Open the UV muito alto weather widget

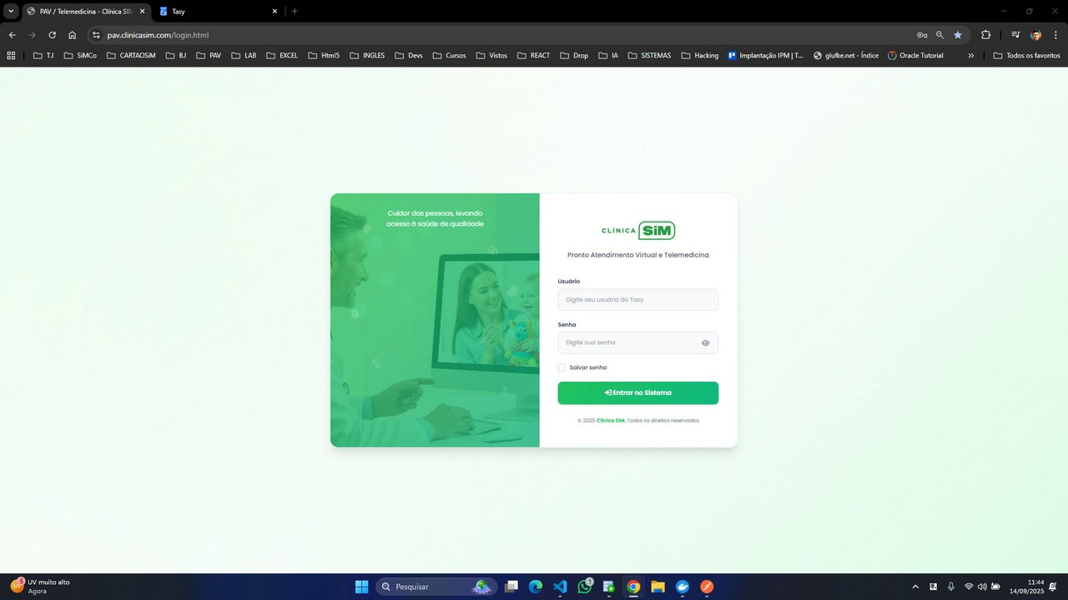tap(40, 587)
